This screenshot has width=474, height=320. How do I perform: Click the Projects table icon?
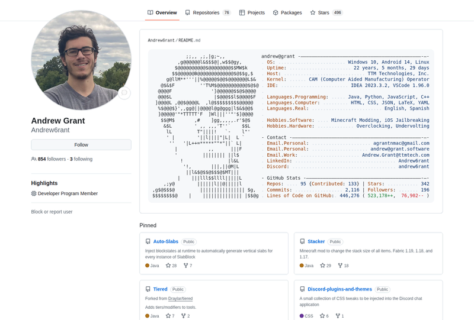pyautogui.click(x=242, y=12)
